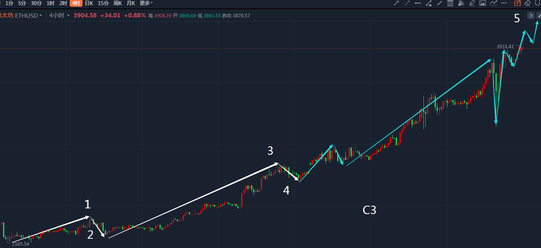541x248 pixels.
Task: Toggle the orange drawing edit mode icon
Action: coord(517,3)
